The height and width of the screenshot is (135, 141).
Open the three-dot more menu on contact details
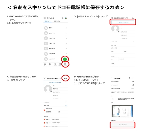[133, 78]
